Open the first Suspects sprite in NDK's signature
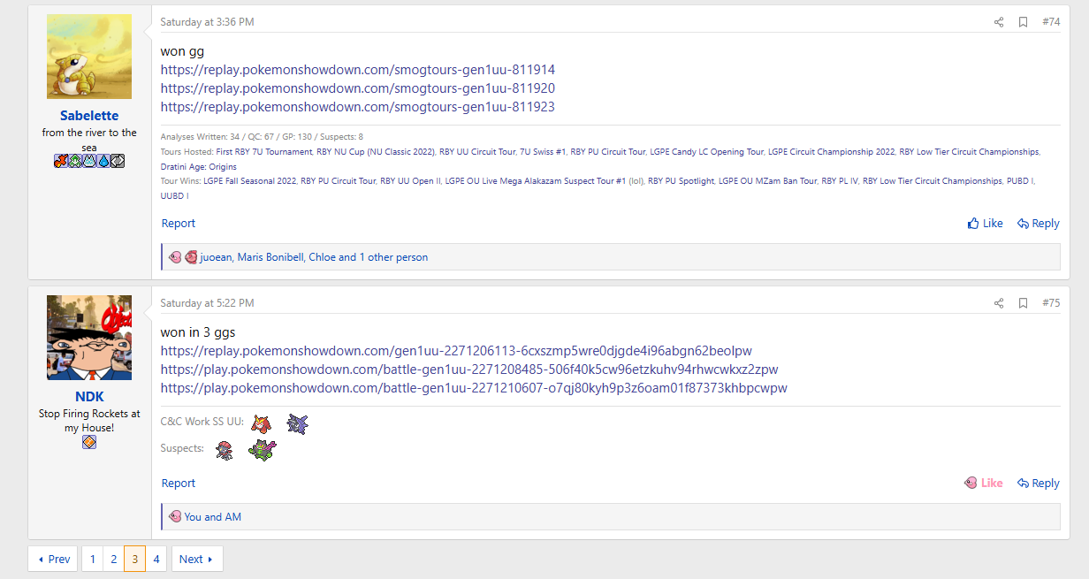Image resolution: width=1089 pixels, height=579 pixels. click(x=225, y=451)
